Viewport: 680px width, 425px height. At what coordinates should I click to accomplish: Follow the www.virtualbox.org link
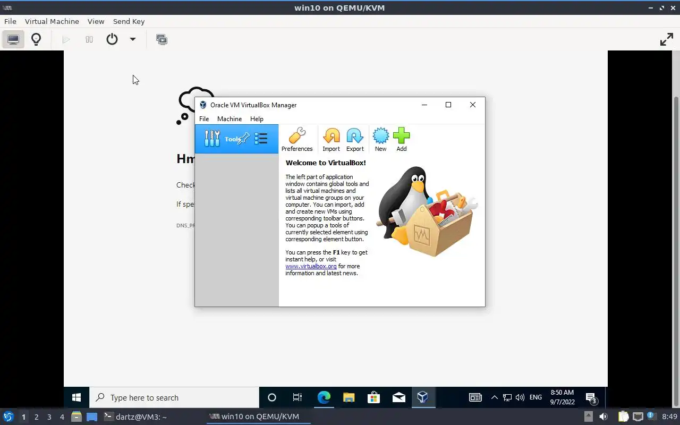(x=311, y=266)
